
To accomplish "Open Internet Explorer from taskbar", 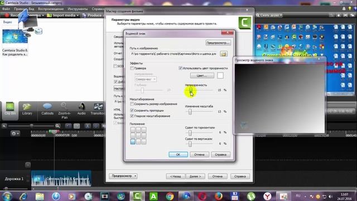I will 23,196.
